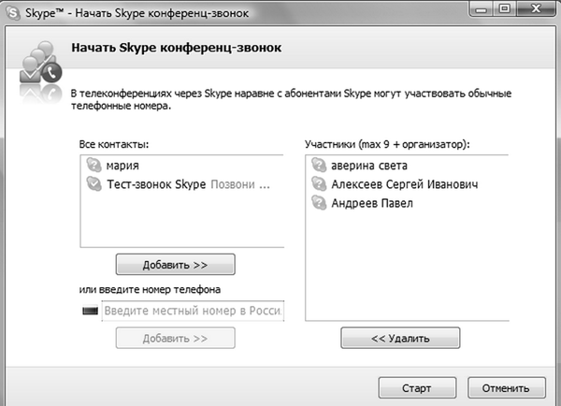Cancel the dialog with Отменить

(506, 386)
